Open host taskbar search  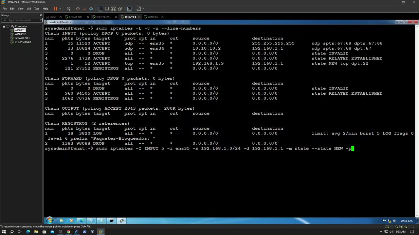[12, 232]
